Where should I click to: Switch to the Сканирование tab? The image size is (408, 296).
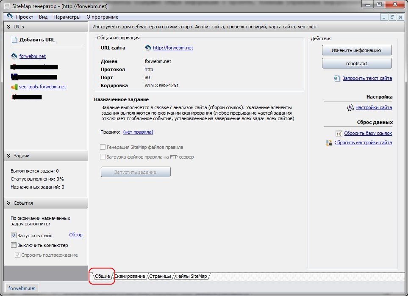pos(130,276)
